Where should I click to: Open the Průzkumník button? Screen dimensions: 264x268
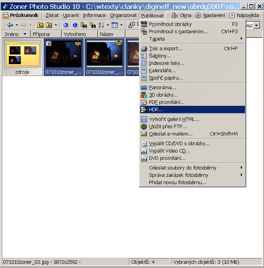tap(20, 15)
